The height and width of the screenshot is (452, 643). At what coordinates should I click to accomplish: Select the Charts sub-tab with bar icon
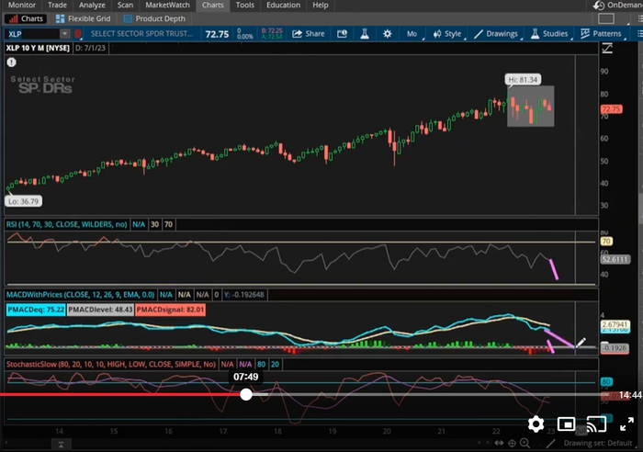click(x=26, y=19)
